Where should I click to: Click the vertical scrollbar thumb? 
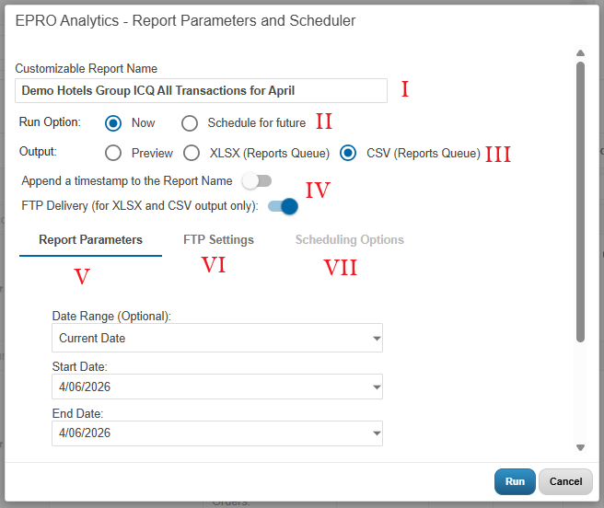580,202
